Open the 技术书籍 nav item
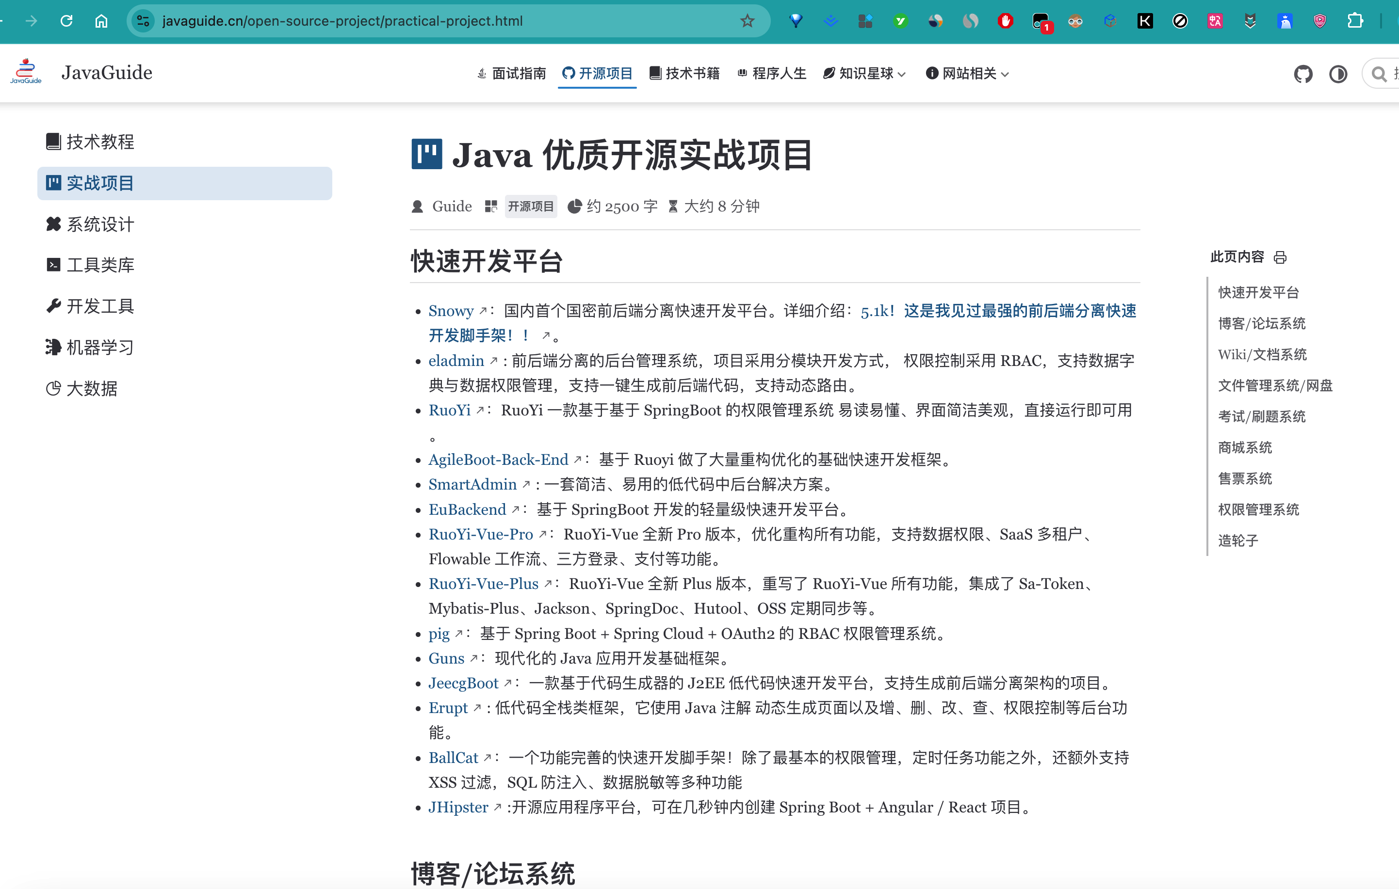This screenshot has width=1399, height=889. pyautogui.click(x=684, y=73)
